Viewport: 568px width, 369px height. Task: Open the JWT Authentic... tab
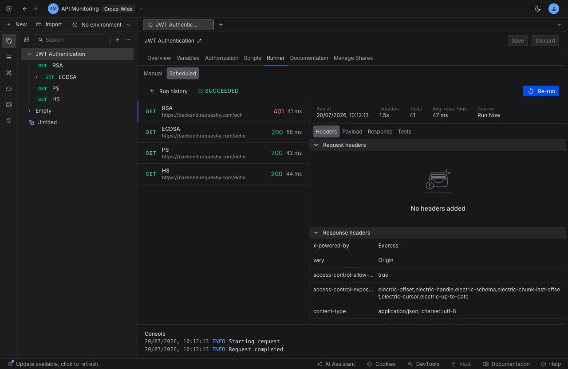[x=178, y=25]
